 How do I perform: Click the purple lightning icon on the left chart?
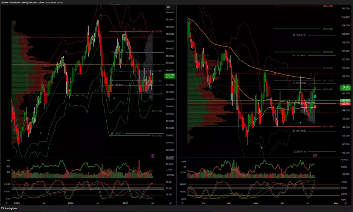pyautogui.click(x=153, y=155)
